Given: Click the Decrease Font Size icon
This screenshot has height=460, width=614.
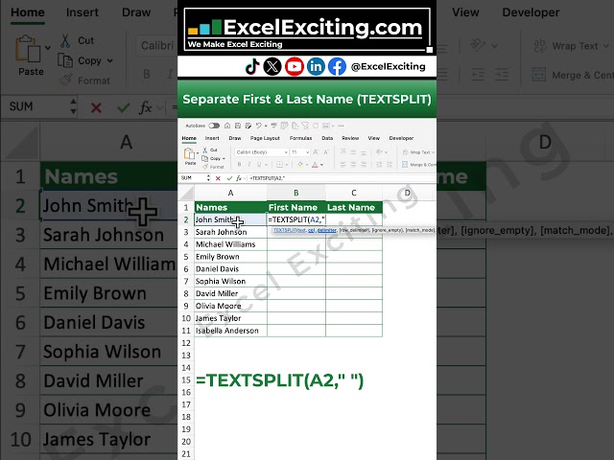Looking at the screenshot, I should 326,152.
